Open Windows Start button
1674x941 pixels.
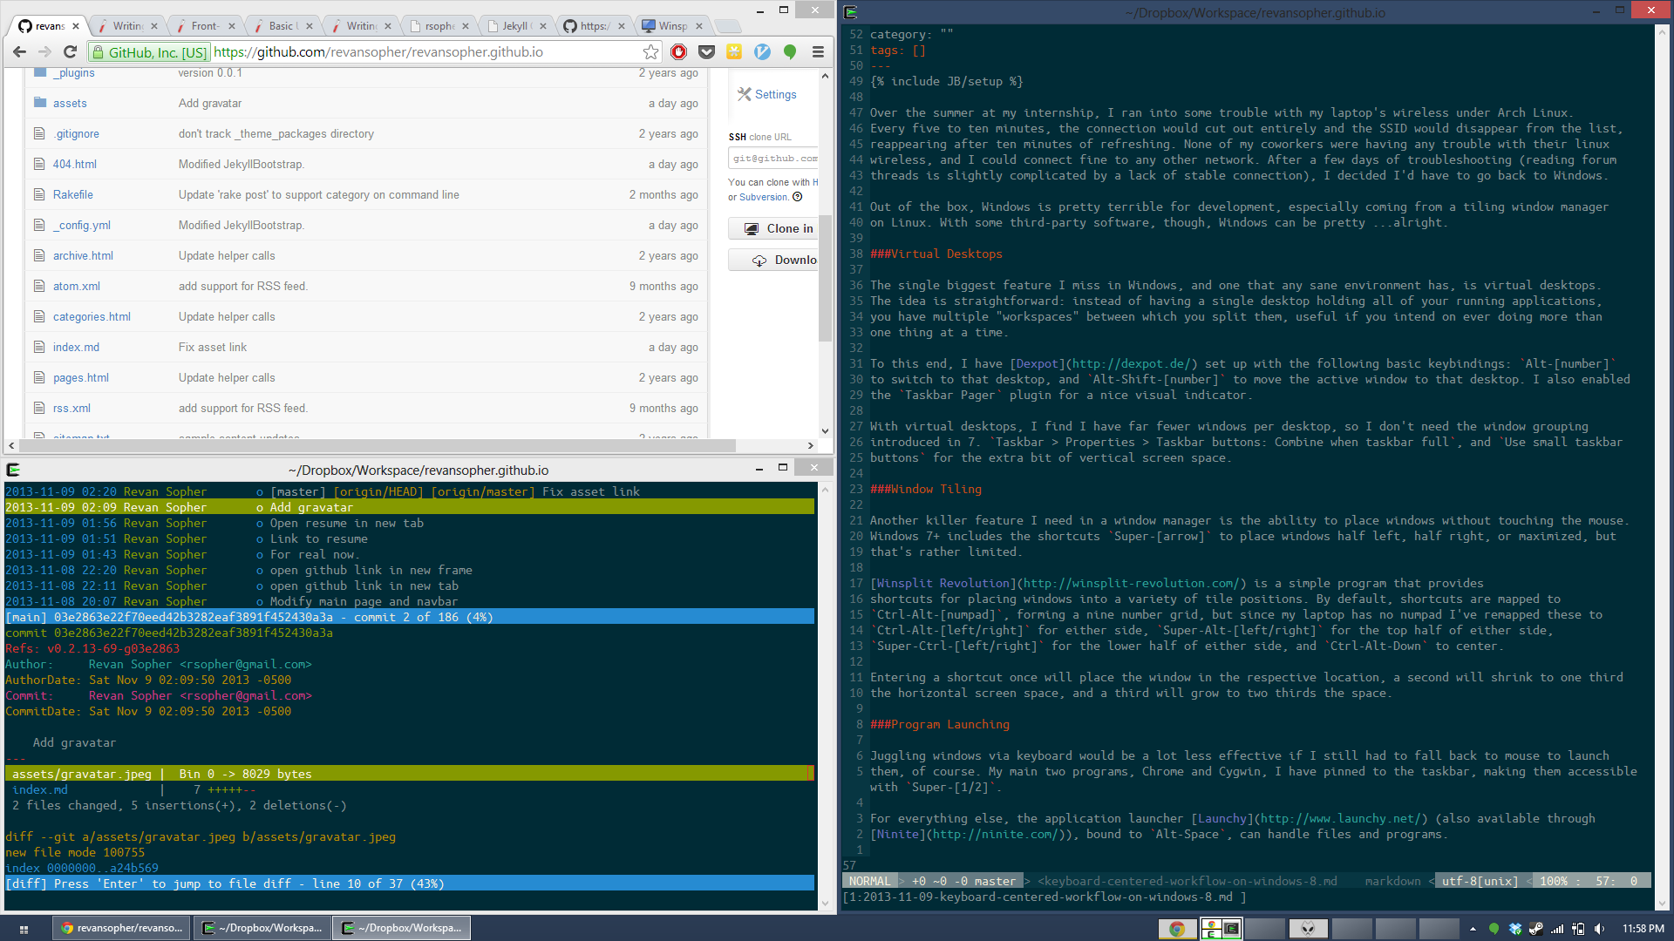(24, 929)
